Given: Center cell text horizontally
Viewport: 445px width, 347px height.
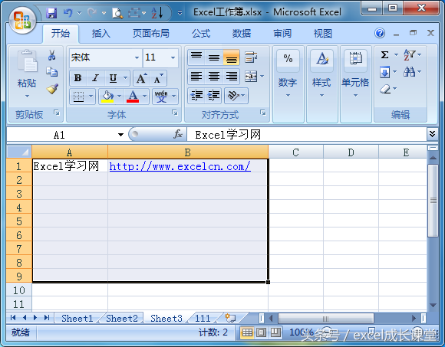Looking at the screenshot, I should pos(214,76).
